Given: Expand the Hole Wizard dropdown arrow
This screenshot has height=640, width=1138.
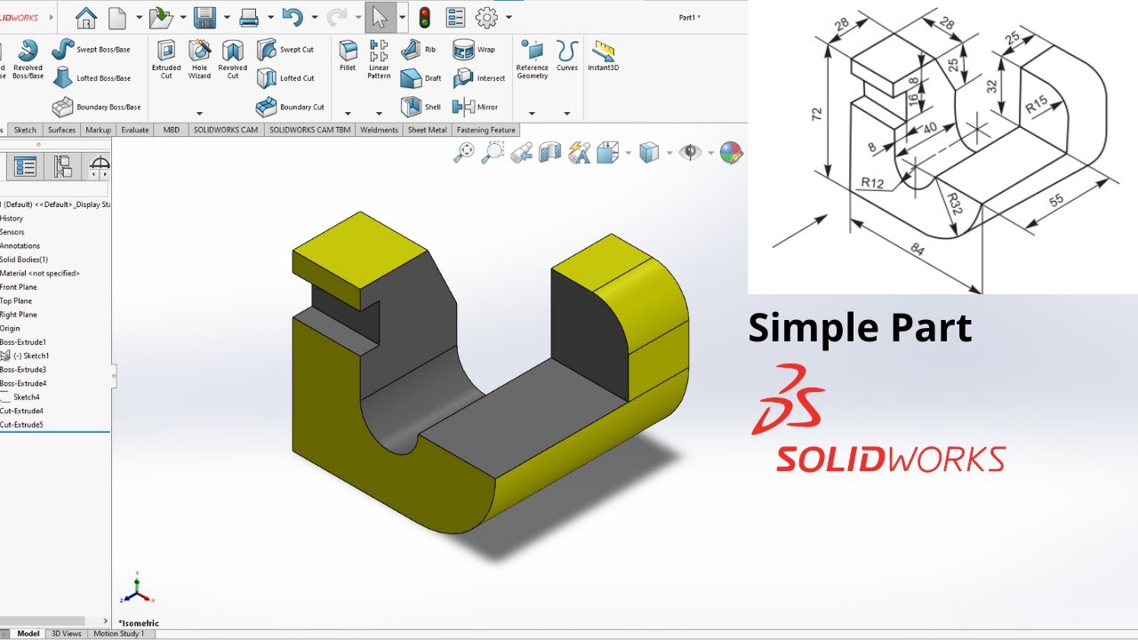Looking at the screenshot, I should [x=199, y=114].
